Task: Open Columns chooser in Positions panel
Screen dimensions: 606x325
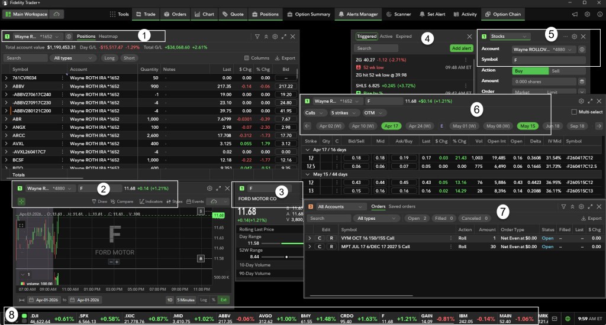Action: coord(257,58)
